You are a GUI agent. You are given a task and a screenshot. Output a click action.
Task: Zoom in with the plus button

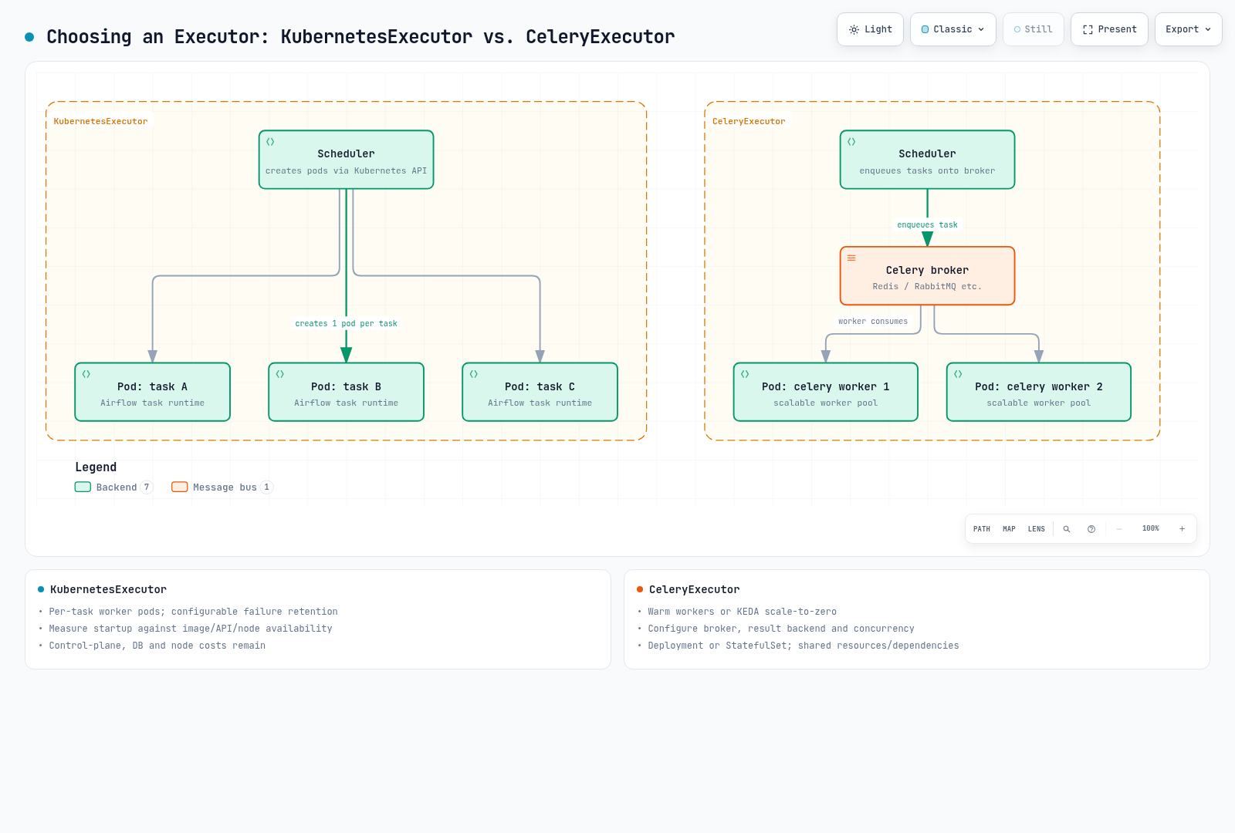click(1182, 529)
